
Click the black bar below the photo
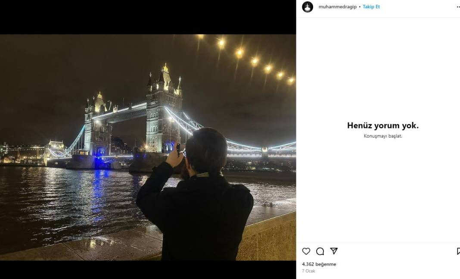148,270
